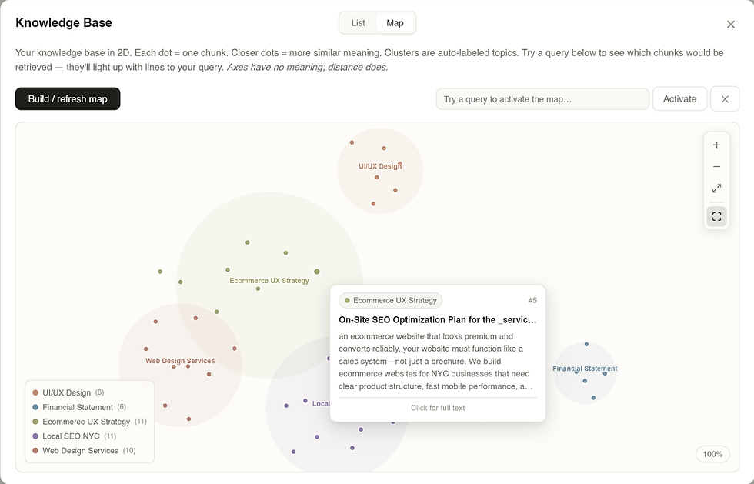Toggle Local SEO NYC in the legend
This screenshot has width=754, height=484.
(71, 436)
